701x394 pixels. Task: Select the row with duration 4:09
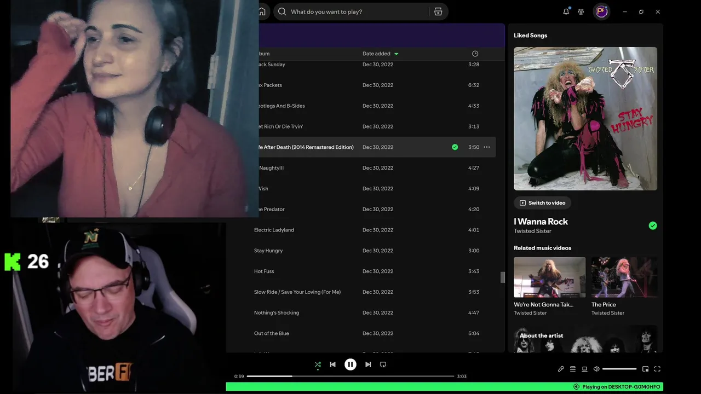point(377,189)
